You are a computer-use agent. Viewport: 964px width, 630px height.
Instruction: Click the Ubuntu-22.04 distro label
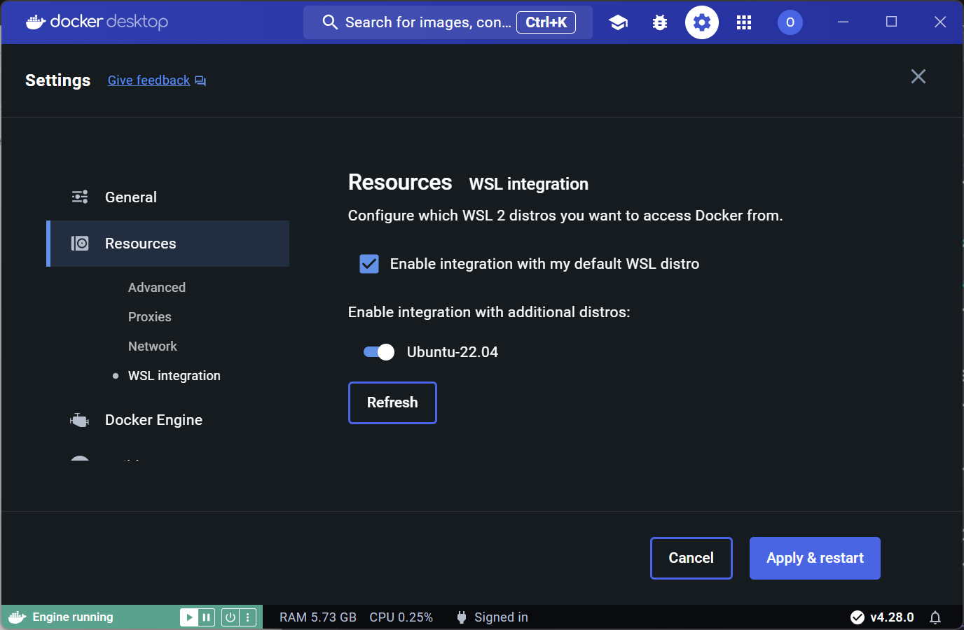[453, 352]
